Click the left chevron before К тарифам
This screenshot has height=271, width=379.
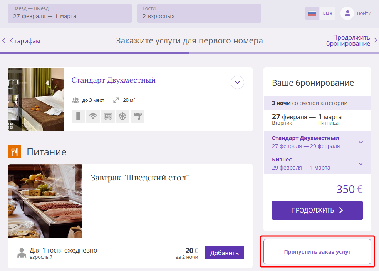coord(3,40)
